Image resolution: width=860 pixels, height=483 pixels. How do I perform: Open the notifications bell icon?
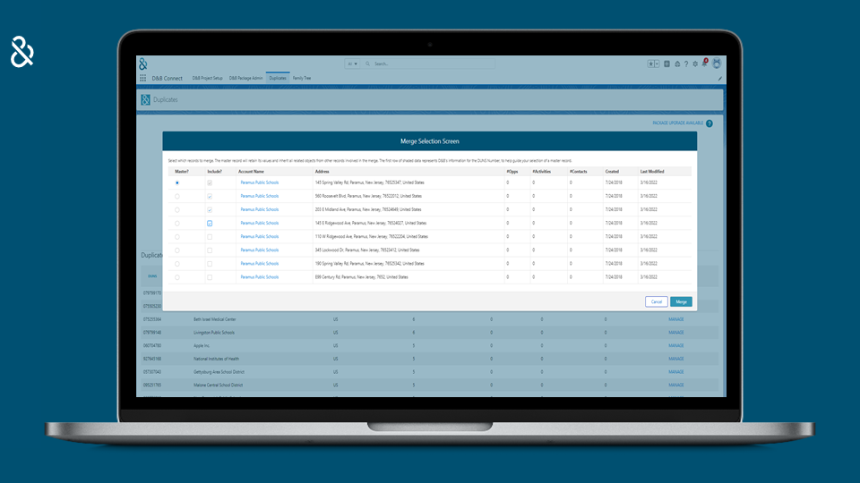(x=705, y=64)
